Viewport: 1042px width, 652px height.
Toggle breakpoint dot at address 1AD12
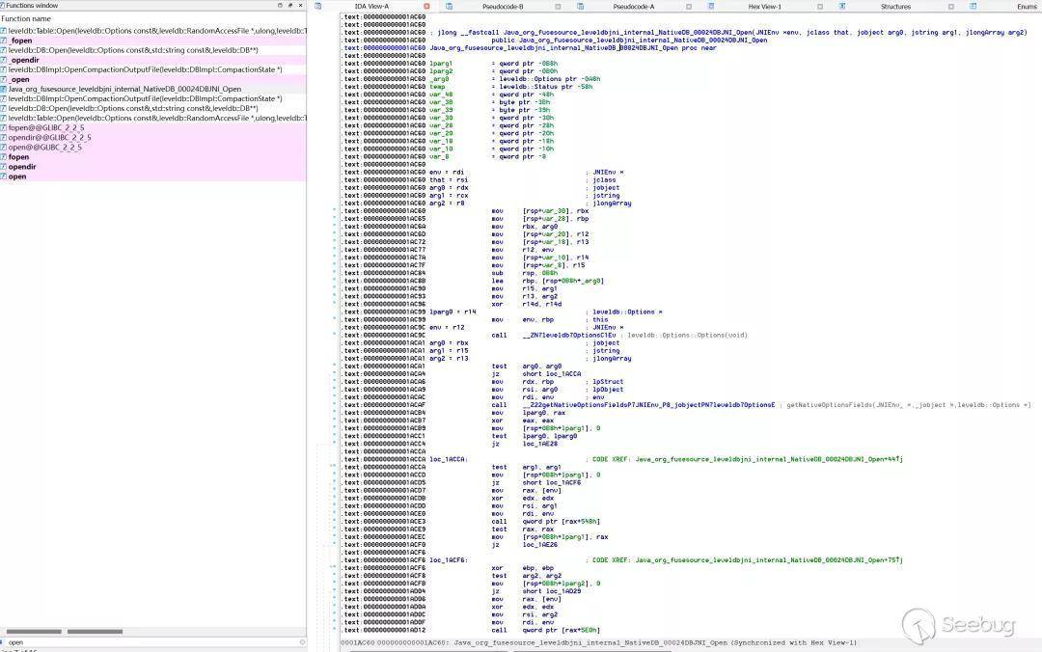(334, 630)
